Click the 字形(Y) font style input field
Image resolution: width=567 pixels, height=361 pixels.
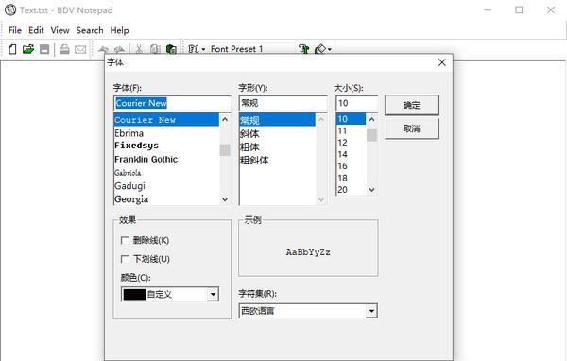point(283,103)
